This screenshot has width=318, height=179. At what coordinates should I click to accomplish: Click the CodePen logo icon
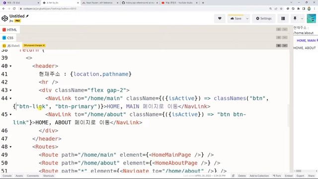(x=4, y=18)
